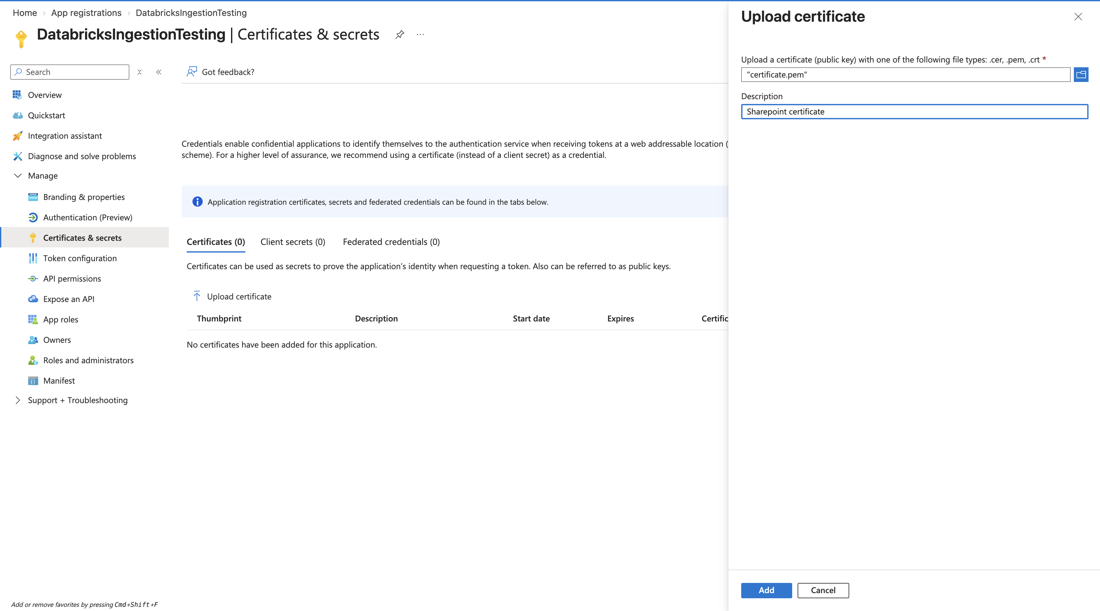Click the Overview grid icon
Viewport: 1100px width, 611px height.
17,95
